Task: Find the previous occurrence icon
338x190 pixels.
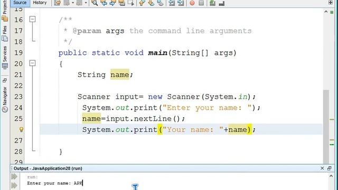Action: click(x=104, y=3)
